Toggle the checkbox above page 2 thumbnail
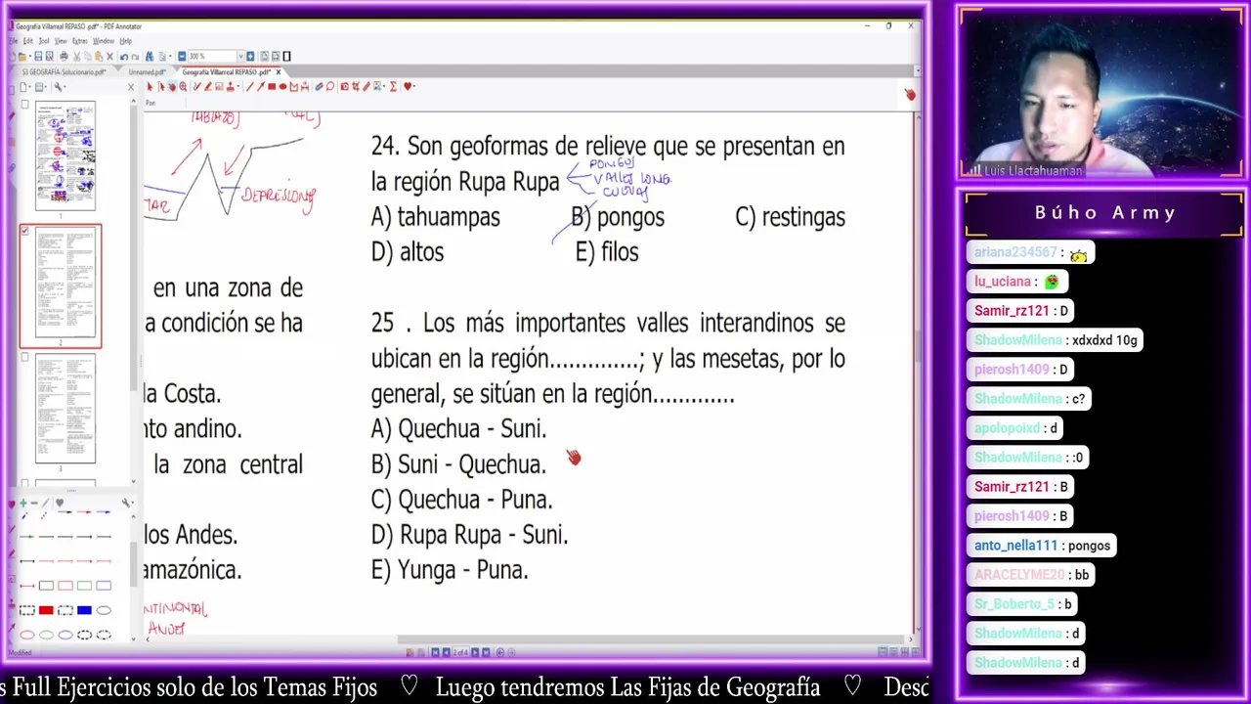Screen dimensions: 1251x704 (x=25, y=231)
